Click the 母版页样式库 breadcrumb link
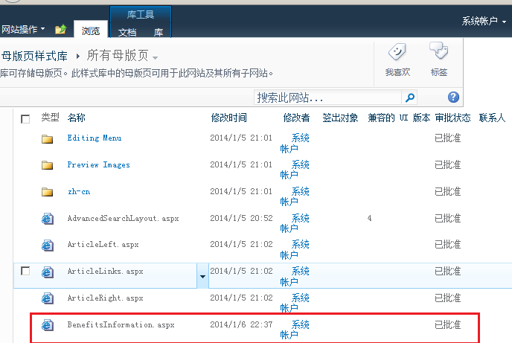This screenshot has width=512, height=343. coord(34,56)
